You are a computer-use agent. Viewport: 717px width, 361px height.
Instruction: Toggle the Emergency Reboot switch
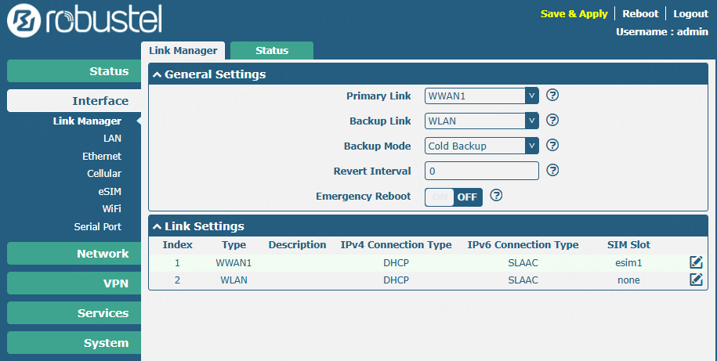(454, 197)
